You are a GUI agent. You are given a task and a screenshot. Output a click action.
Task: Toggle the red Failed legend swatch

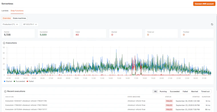tap(27, 81)
